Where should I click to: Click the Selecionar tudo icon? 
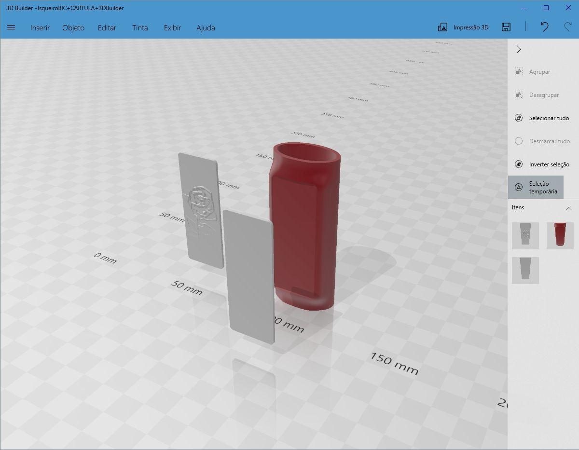[519, 118]
